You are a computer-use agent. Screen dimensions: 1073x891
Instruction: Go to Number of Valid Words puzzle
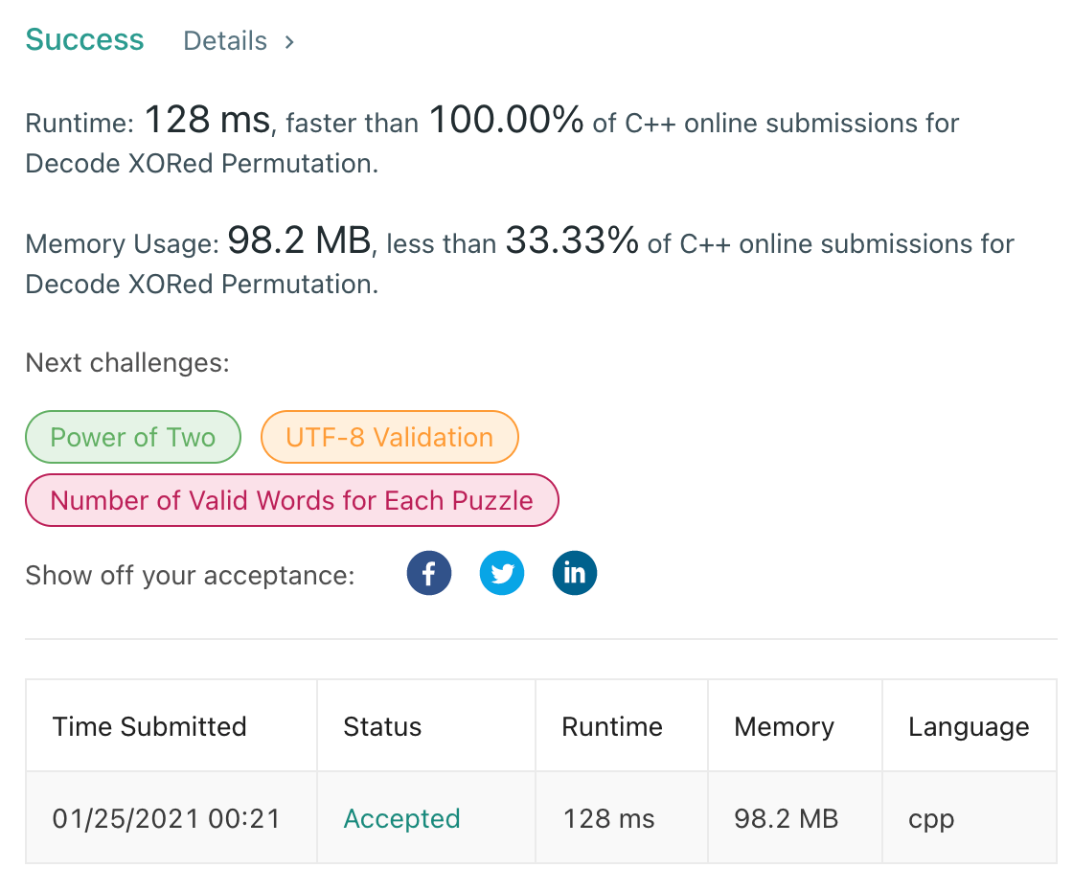pos(291,500)
